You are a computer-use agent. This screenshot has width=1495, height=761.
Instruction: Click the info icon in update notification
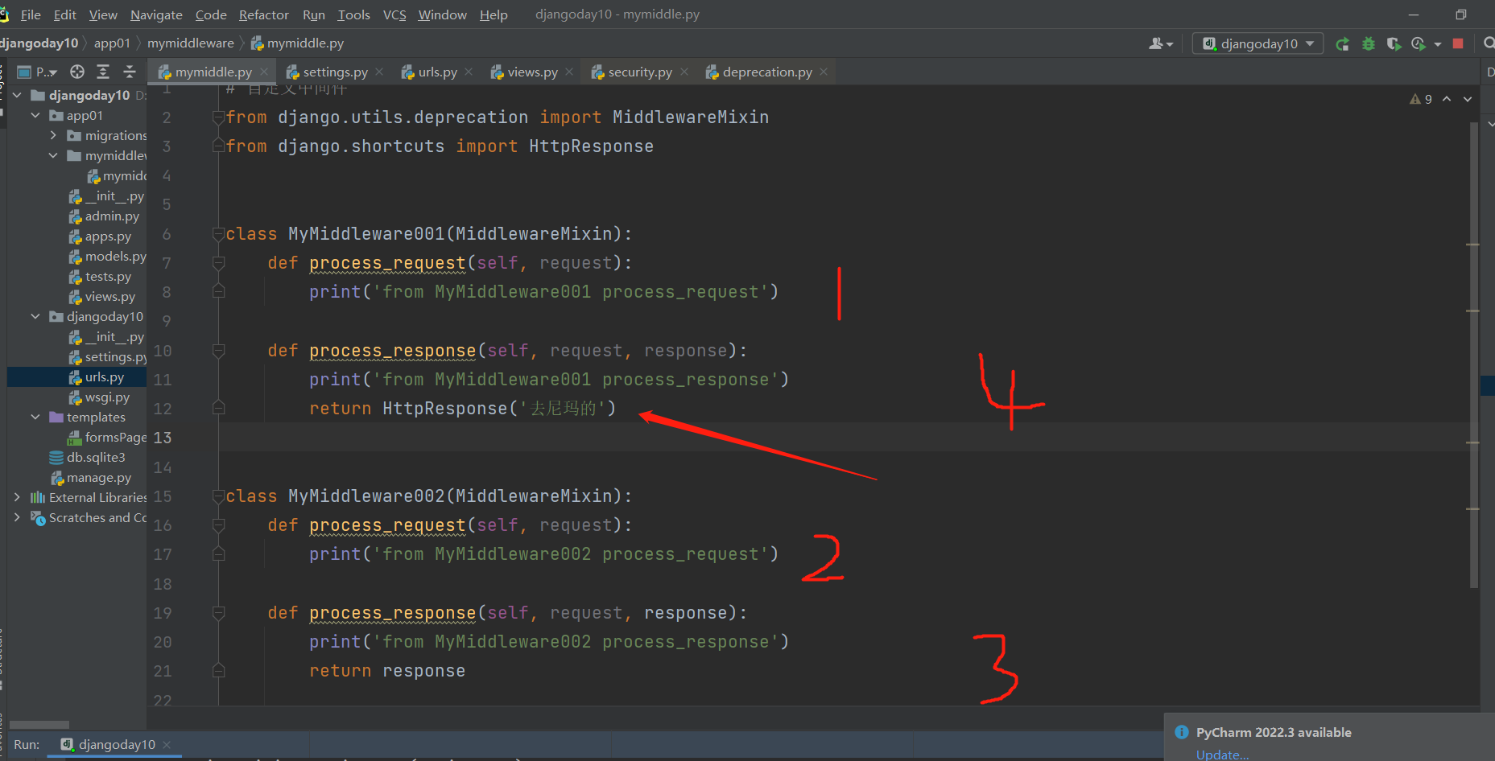point(1182,732)
